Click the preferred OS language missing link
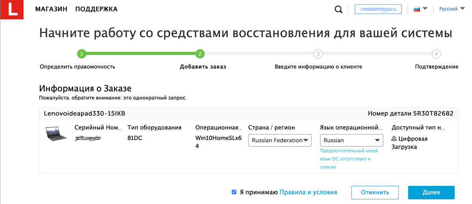 [349, 159]
